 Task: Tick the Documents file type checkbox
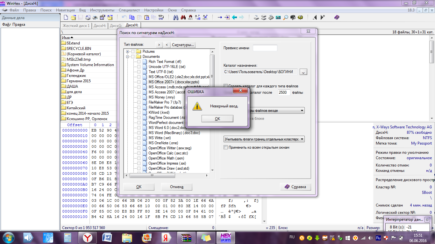click(133, 57)
